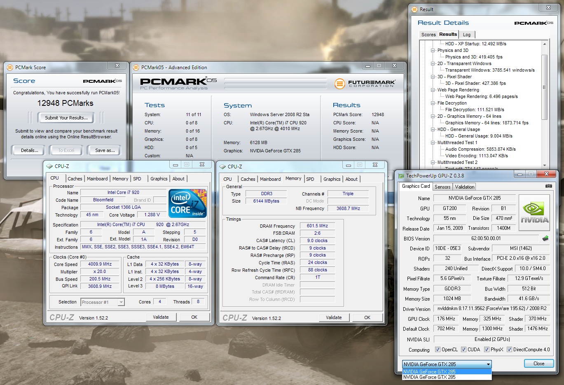The height and width of the screenshot is (385, 564).
Task: Click the Result tree scroll down arrow
Action: click(544, 166)
